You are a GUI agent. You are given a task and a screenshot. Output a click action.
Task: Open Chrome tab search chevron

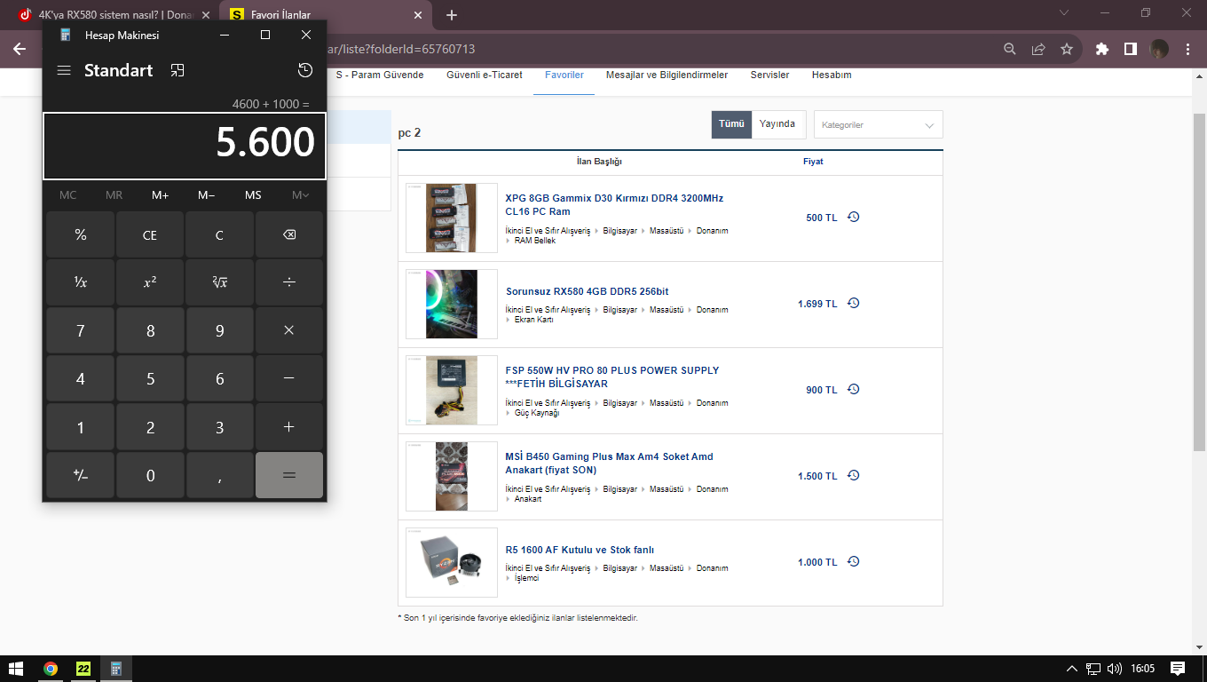tap(1065, 13)
